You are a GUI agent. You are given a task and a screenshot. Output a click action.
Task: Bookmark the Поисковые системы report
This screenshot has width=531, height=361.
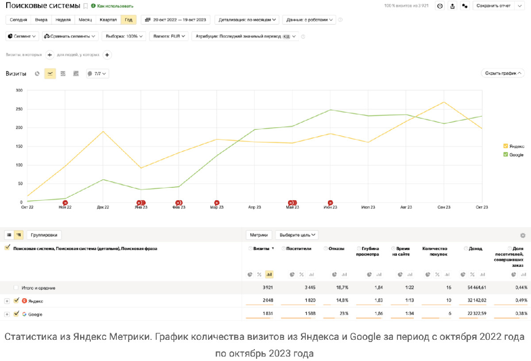point(86,6)
